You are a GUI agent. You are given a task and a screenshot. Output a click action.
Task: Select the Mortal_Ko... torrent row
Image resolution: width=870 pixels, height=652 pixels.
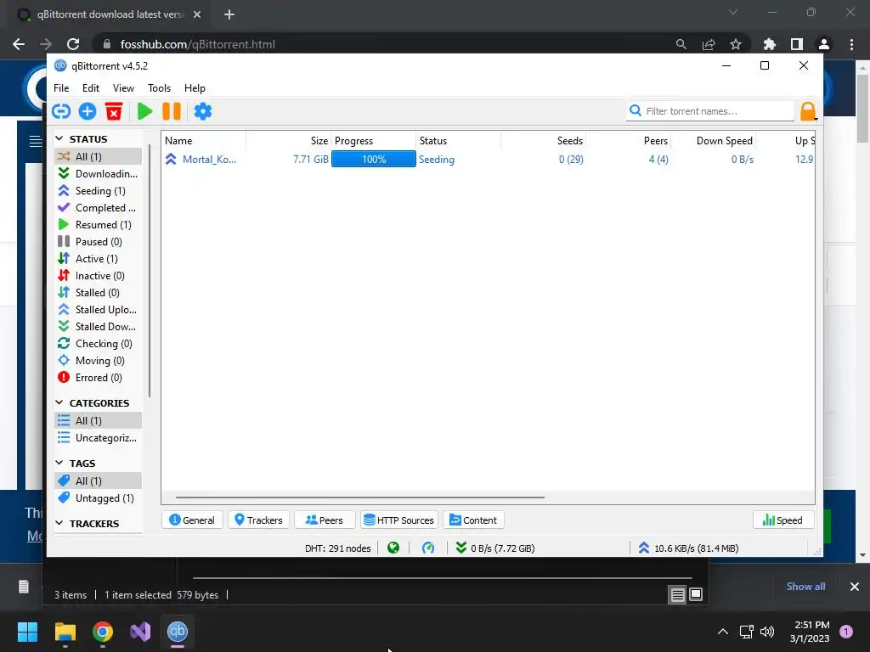pyautogui.click(x=488, y=160)
